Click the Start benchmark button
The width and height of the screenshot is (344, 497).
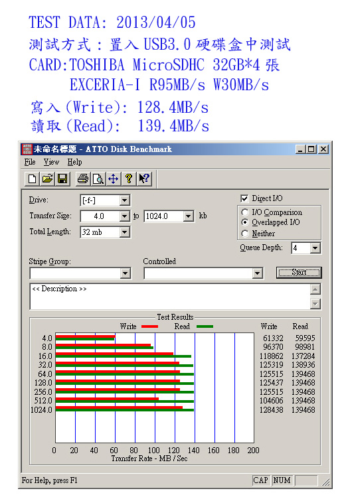point(299,272)
